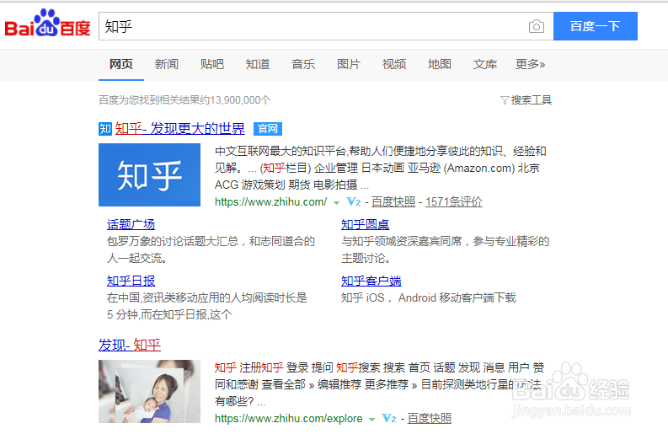This screenshot has height=434, width=668.
Task: Open 百度快照 for zhihu.com result
Action: click(393, 201)
